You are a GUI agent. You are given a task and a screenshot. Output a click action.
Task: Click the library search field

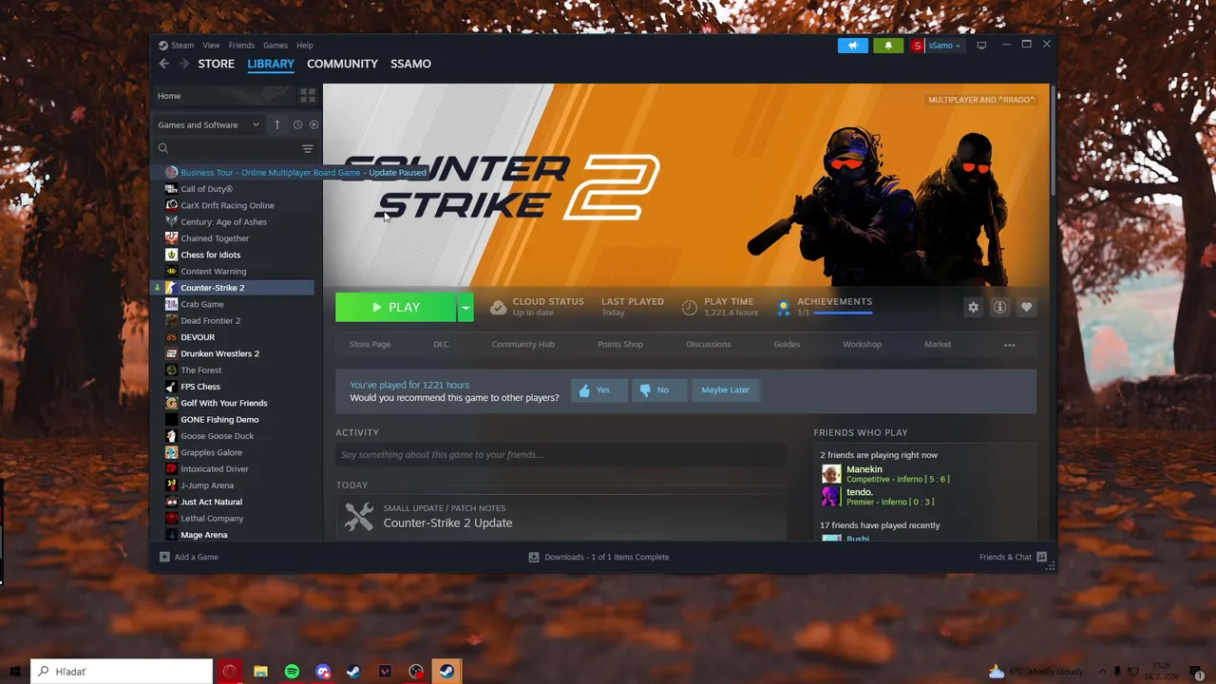click(226, 148)
